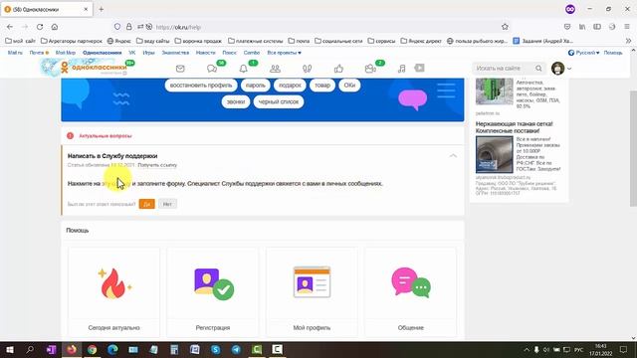The image size is (637, 358).
Task: Open the guests footprints icon
Action: pyautogui.click(x=308, y=69)
